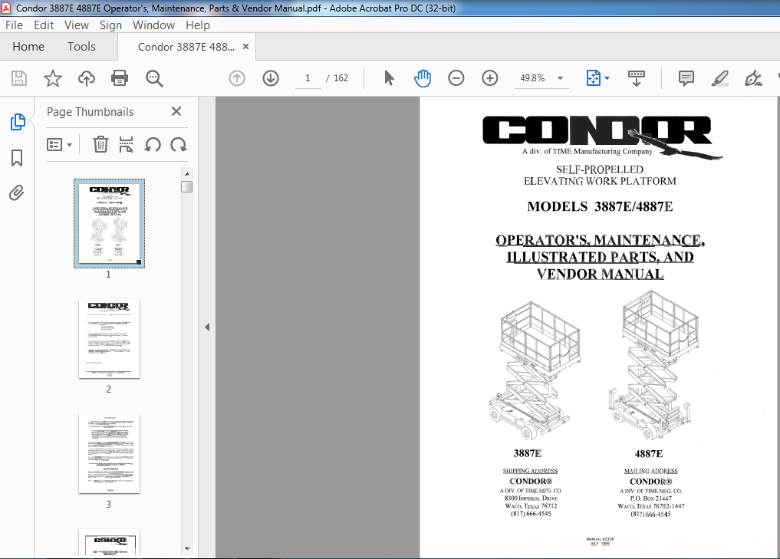Switch to the Tools tab
Screen dimensions: 780x559
81,47
